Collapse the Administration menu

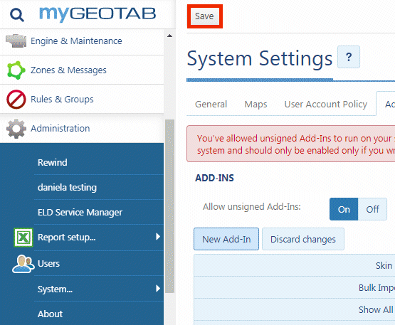pos(82,129)
